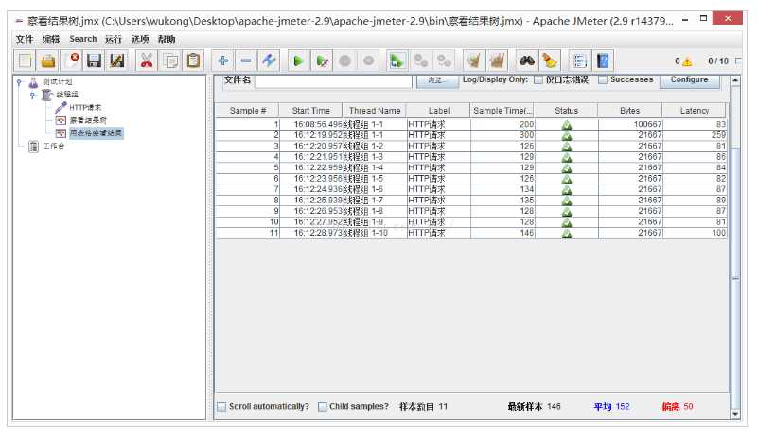Collapse the 线程组 tree node handle
Screen dimensions: 758x438
point(32,95)
